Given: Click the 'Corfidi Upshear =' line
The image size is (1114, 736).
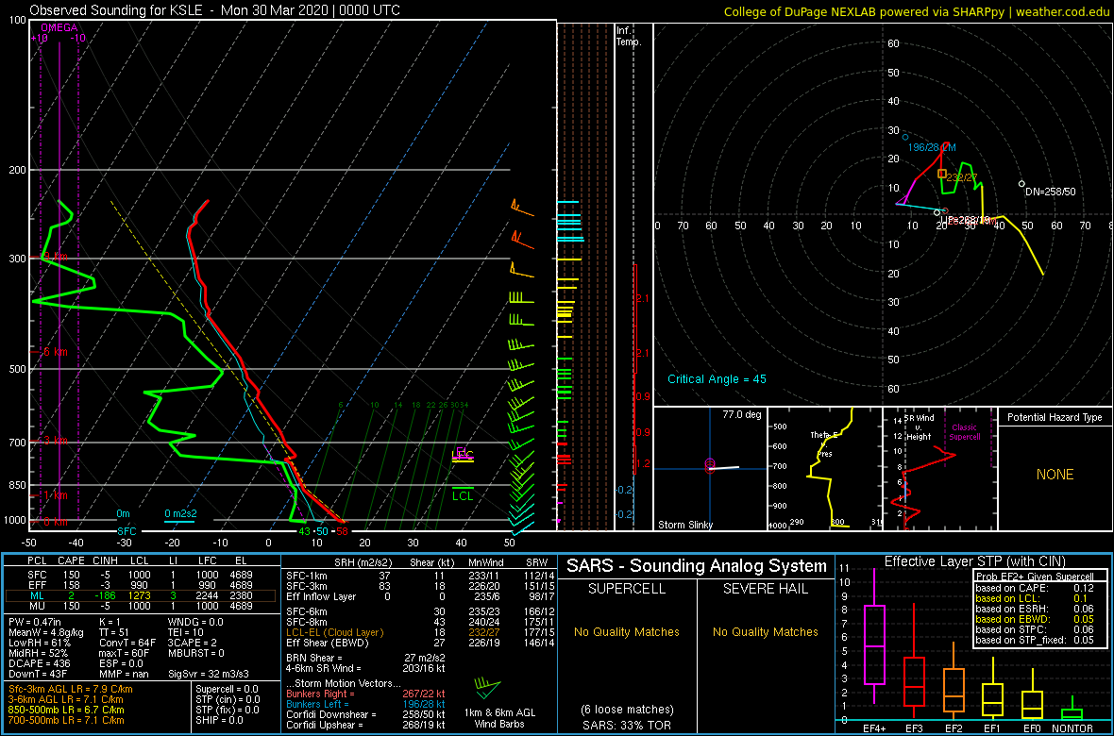Looking at the screenshot, I should click(364, 725).
